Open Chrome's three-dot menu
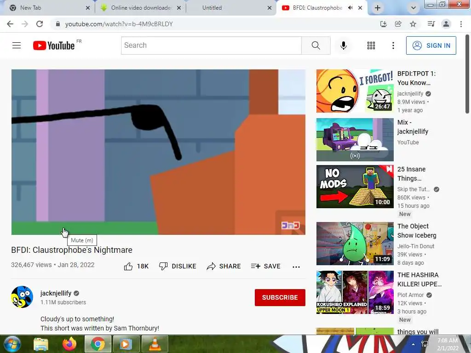 [x=461, y=24]
